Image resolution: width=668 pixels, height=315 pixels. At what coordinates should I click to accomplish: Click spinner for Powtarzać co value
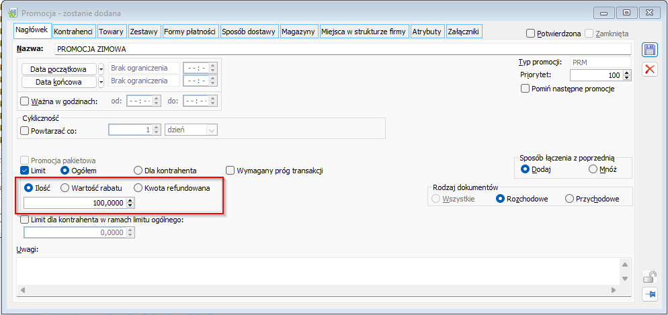click(157, 131)
